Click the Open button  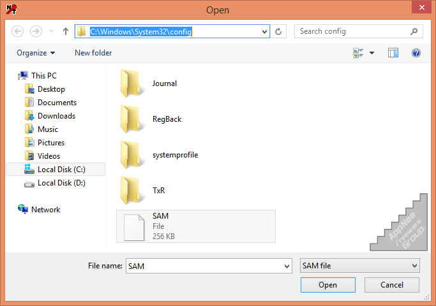tap(328, 285)
